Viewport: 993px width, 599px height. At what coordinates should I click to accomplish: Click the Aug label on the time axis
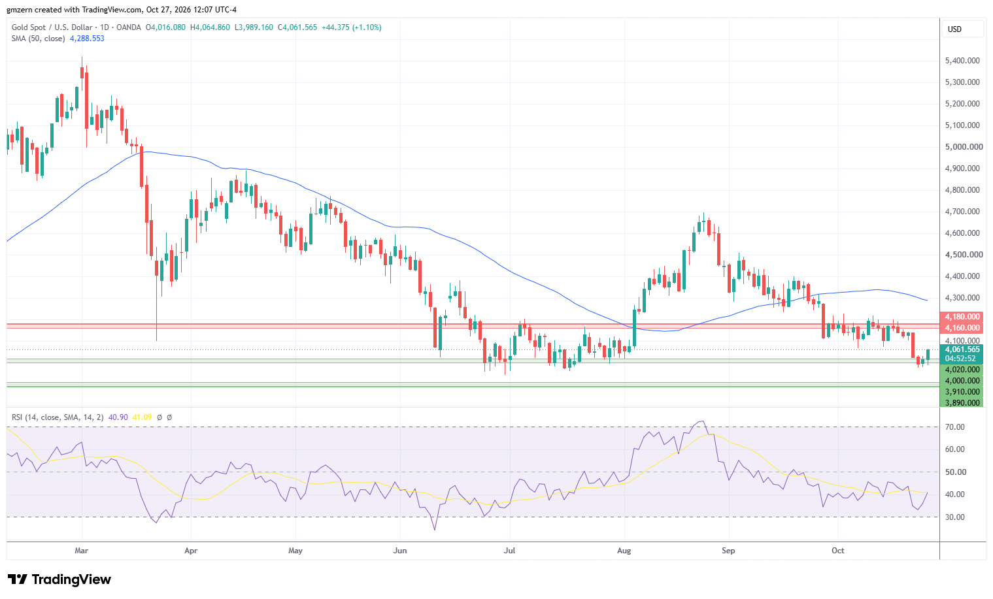click(624, 551)
